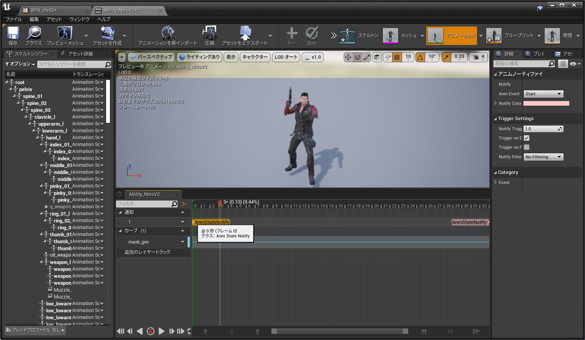Switch to Mesh (メッシュ) editor mode
The image size is (585, 340).
400,35
